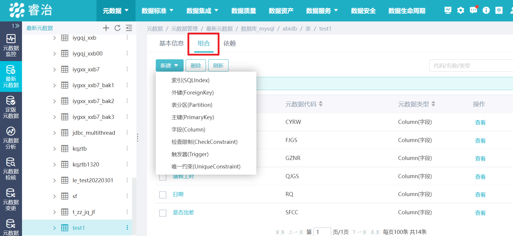Viewport: 513px width, 236px height.
Task: Switch language with the 中 icon
Action: click(x=499, y=10)
